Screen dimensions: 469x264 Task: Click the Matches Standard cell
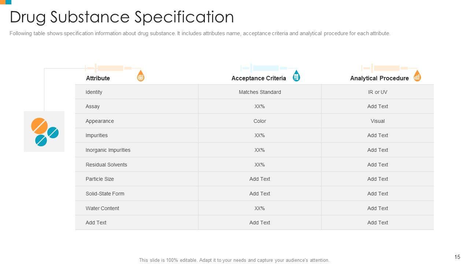pyautogui.click(x=260, y=92)
